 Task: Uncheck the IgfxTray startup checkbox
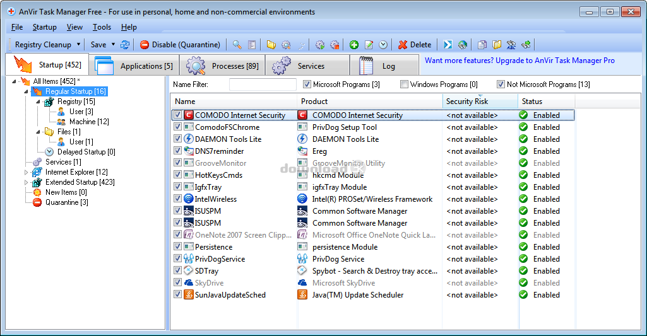[x=178, y=187]
